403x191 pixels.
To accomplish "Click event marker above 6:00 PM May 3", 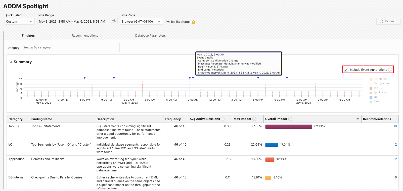I will (85, 78).
